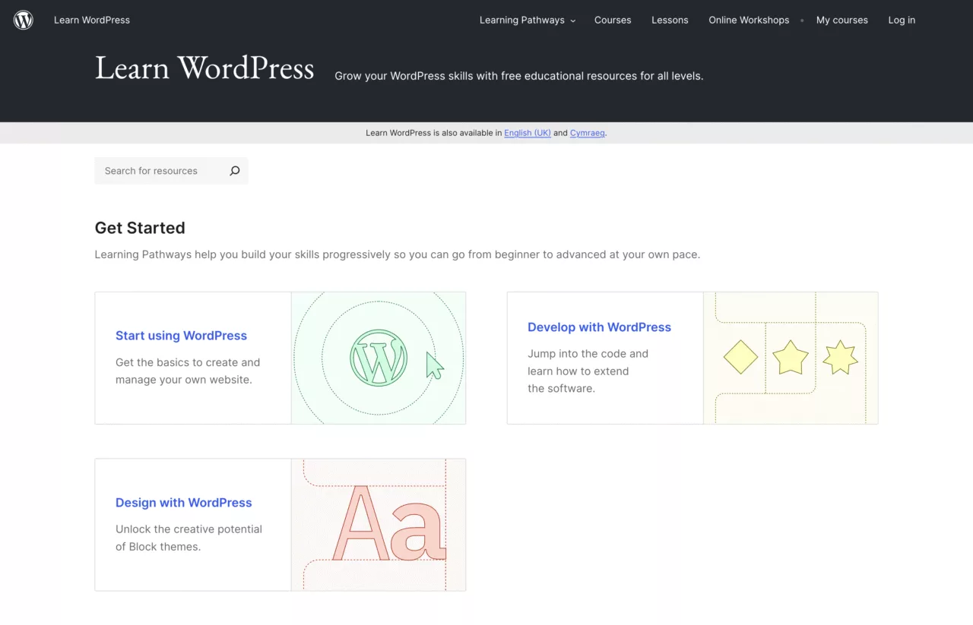Open My courses
The width and height of the screenshot is (973, 625).
pyautogui.click(x=841, y=20)
